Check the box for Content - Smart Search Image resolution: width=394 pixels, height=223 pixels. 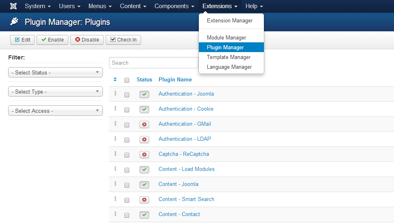point(127,200)
